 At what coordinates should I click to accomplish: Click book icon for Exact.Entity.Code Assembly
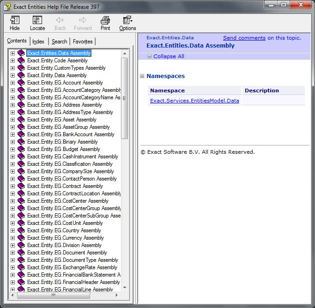21,60
